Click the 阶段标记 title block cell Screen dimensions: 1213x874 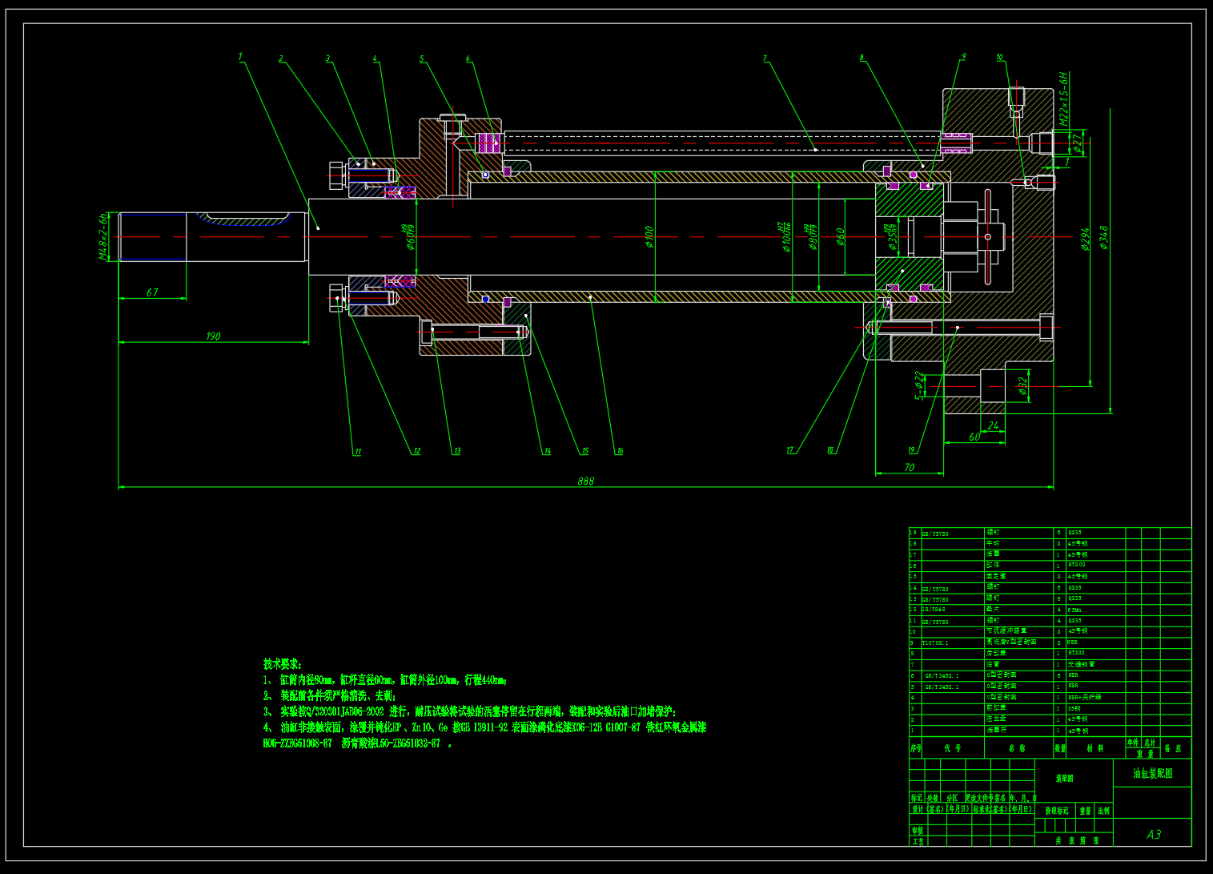[x=1056, y=811]
